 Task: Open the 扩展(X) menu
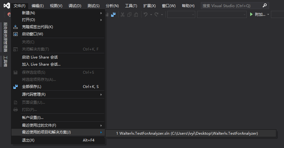pyautogui.click(x=149, y=6)
